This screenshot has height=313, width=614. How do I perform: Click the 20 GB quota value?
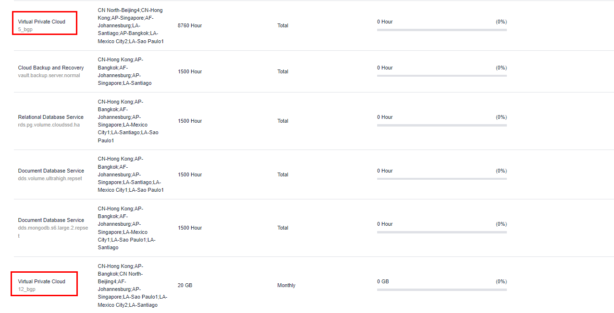click(x=185, y=286)
